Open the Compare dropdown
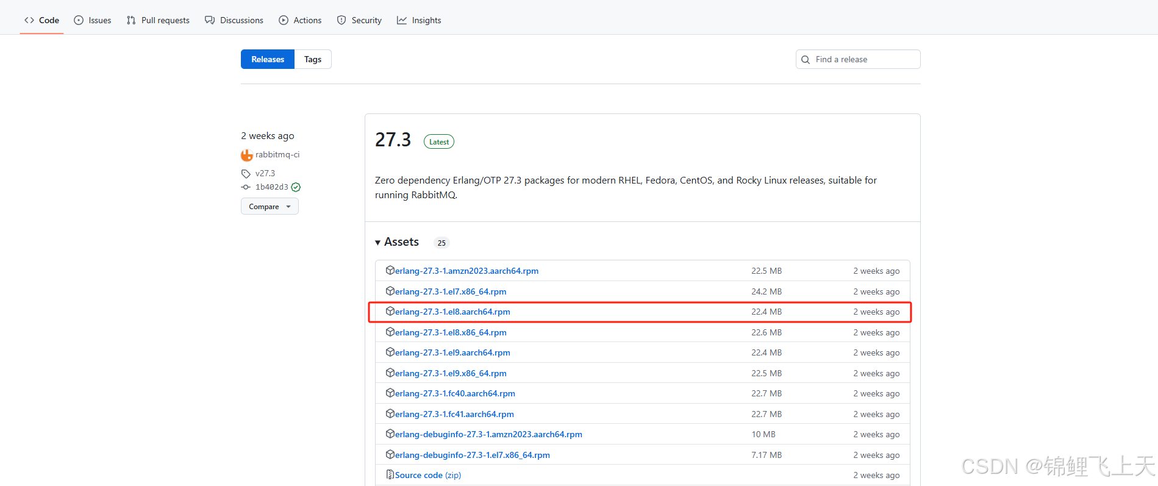 [x=270, y=207]
